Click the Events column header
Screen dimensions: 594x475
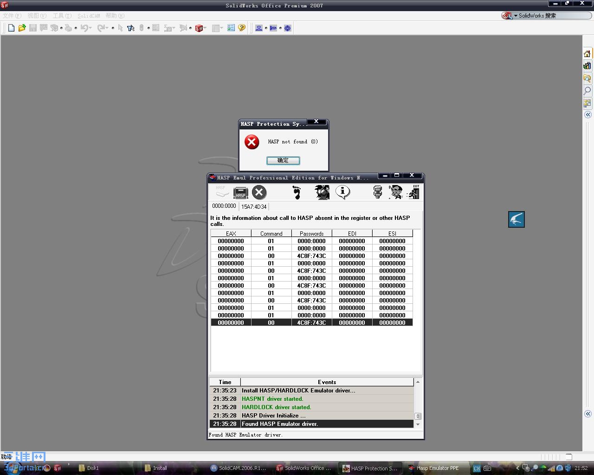point(327,382)
